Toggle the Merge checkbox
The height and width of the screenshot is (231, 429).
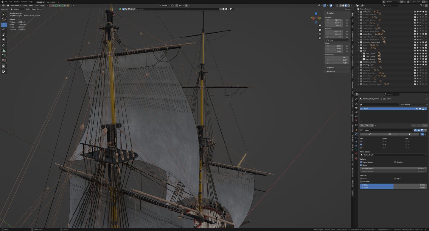(361, 165)
